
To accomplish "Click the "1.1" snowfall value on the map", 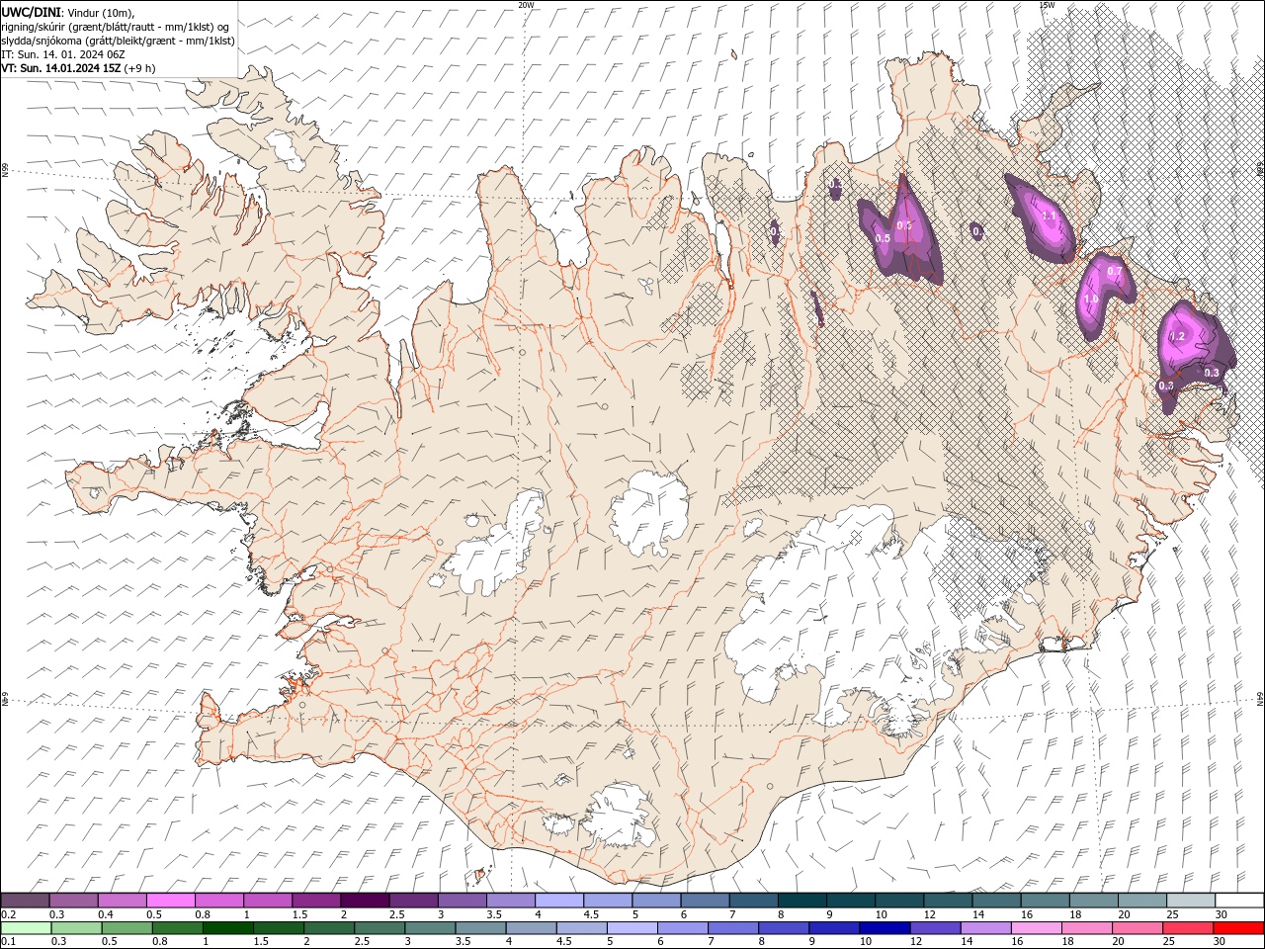I will coord(1050,216).
